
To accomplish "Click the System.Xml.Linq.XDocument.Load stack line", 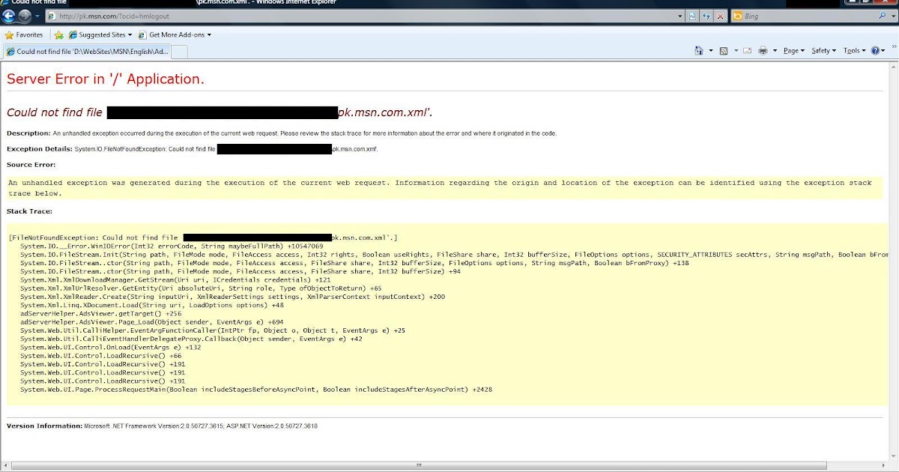I will pos(152,305).
